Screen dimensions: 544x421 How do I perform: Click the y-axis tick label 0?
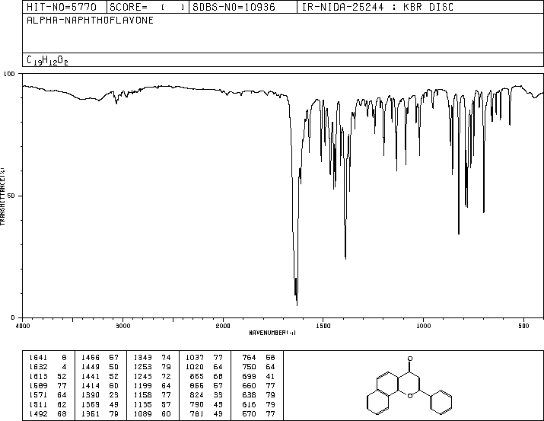pos(13,317)
